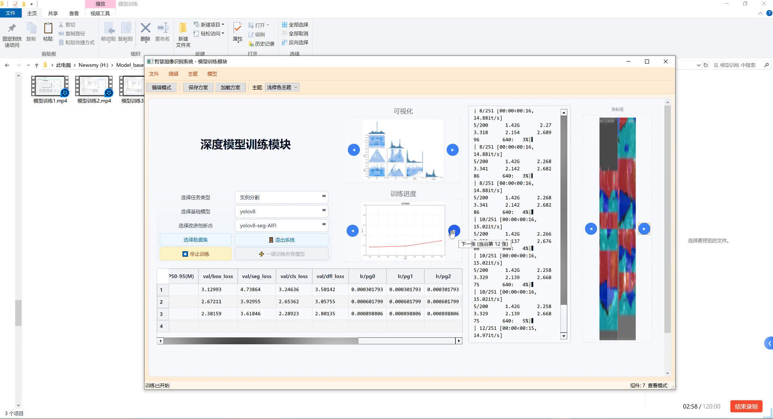Show next image in new label panel
This screenshot has height=419, width=773.
[644, 229]
